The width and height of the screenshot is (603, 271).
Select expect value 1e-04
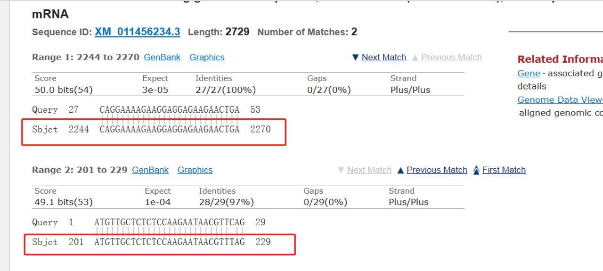pyautogui.click(x=158, y=202)
